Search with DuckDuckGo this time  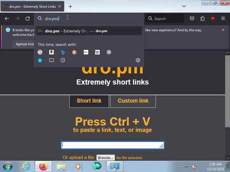pos(74,52)
